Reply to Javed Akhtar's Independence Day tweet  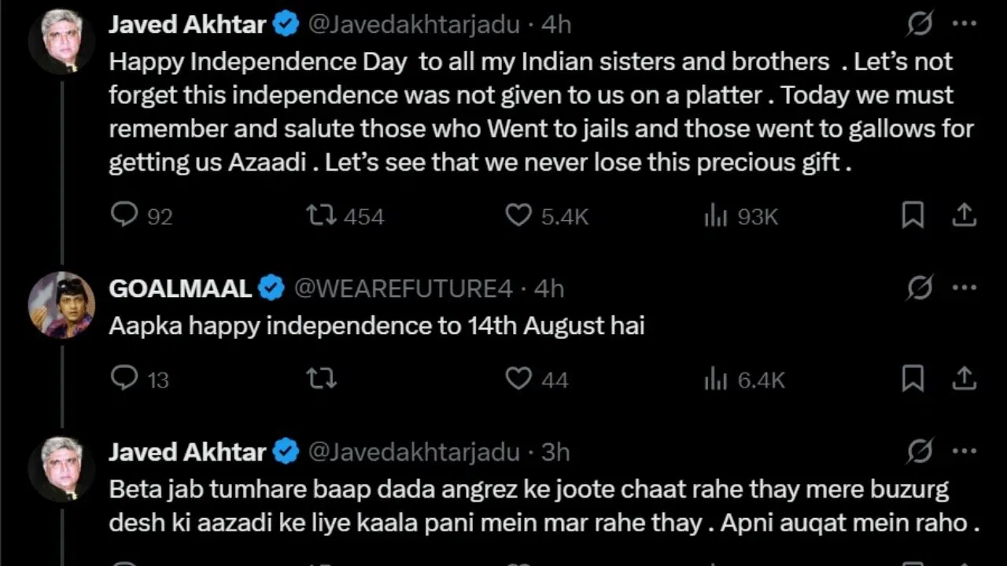tap(124, 215)
